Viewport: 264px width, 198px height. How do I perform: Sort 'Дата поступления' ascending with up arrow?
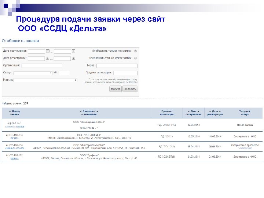(x=189, y=111)
